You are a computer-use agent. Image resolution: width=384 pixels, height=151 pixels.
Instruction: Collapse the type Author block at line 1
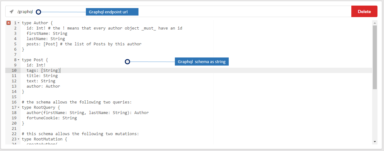pos(19,23)
